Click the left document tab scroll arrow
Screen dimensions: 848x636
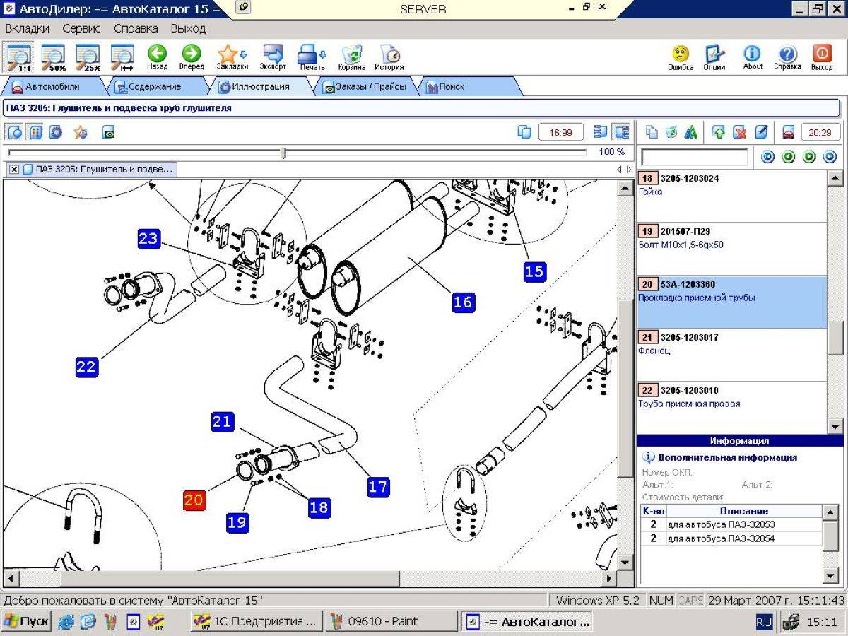[x=620, y=170]
